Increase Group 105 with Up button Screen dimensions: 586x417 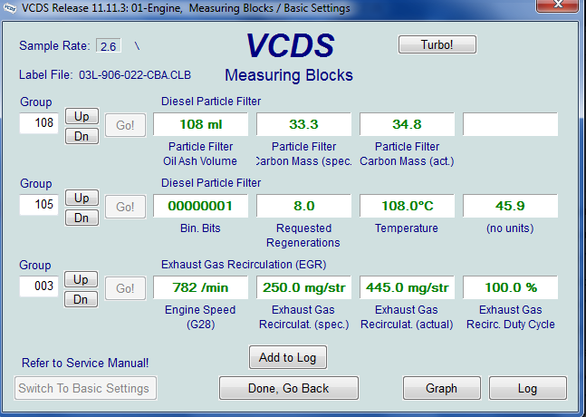click(x=81, y=198)
